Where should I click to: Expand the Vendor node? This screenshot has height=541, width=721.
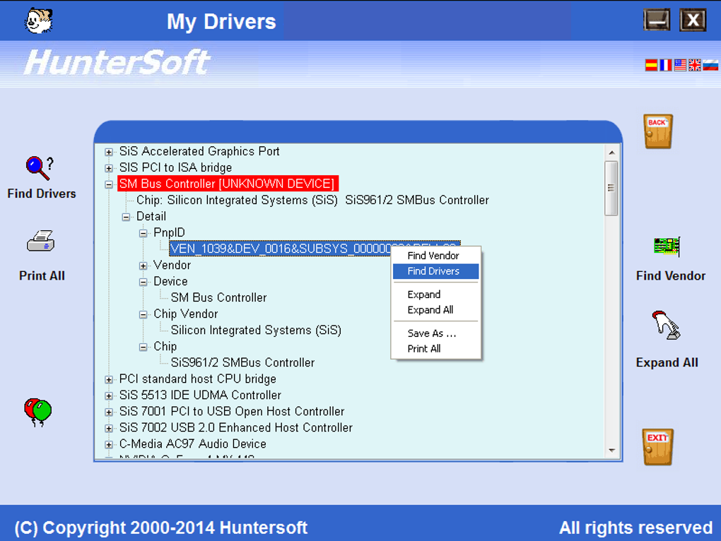(x=143, y=266)
